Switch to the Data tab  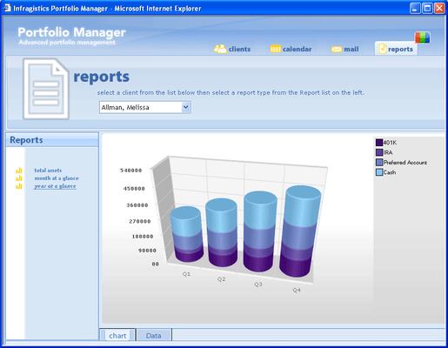(x=154, y=335)
